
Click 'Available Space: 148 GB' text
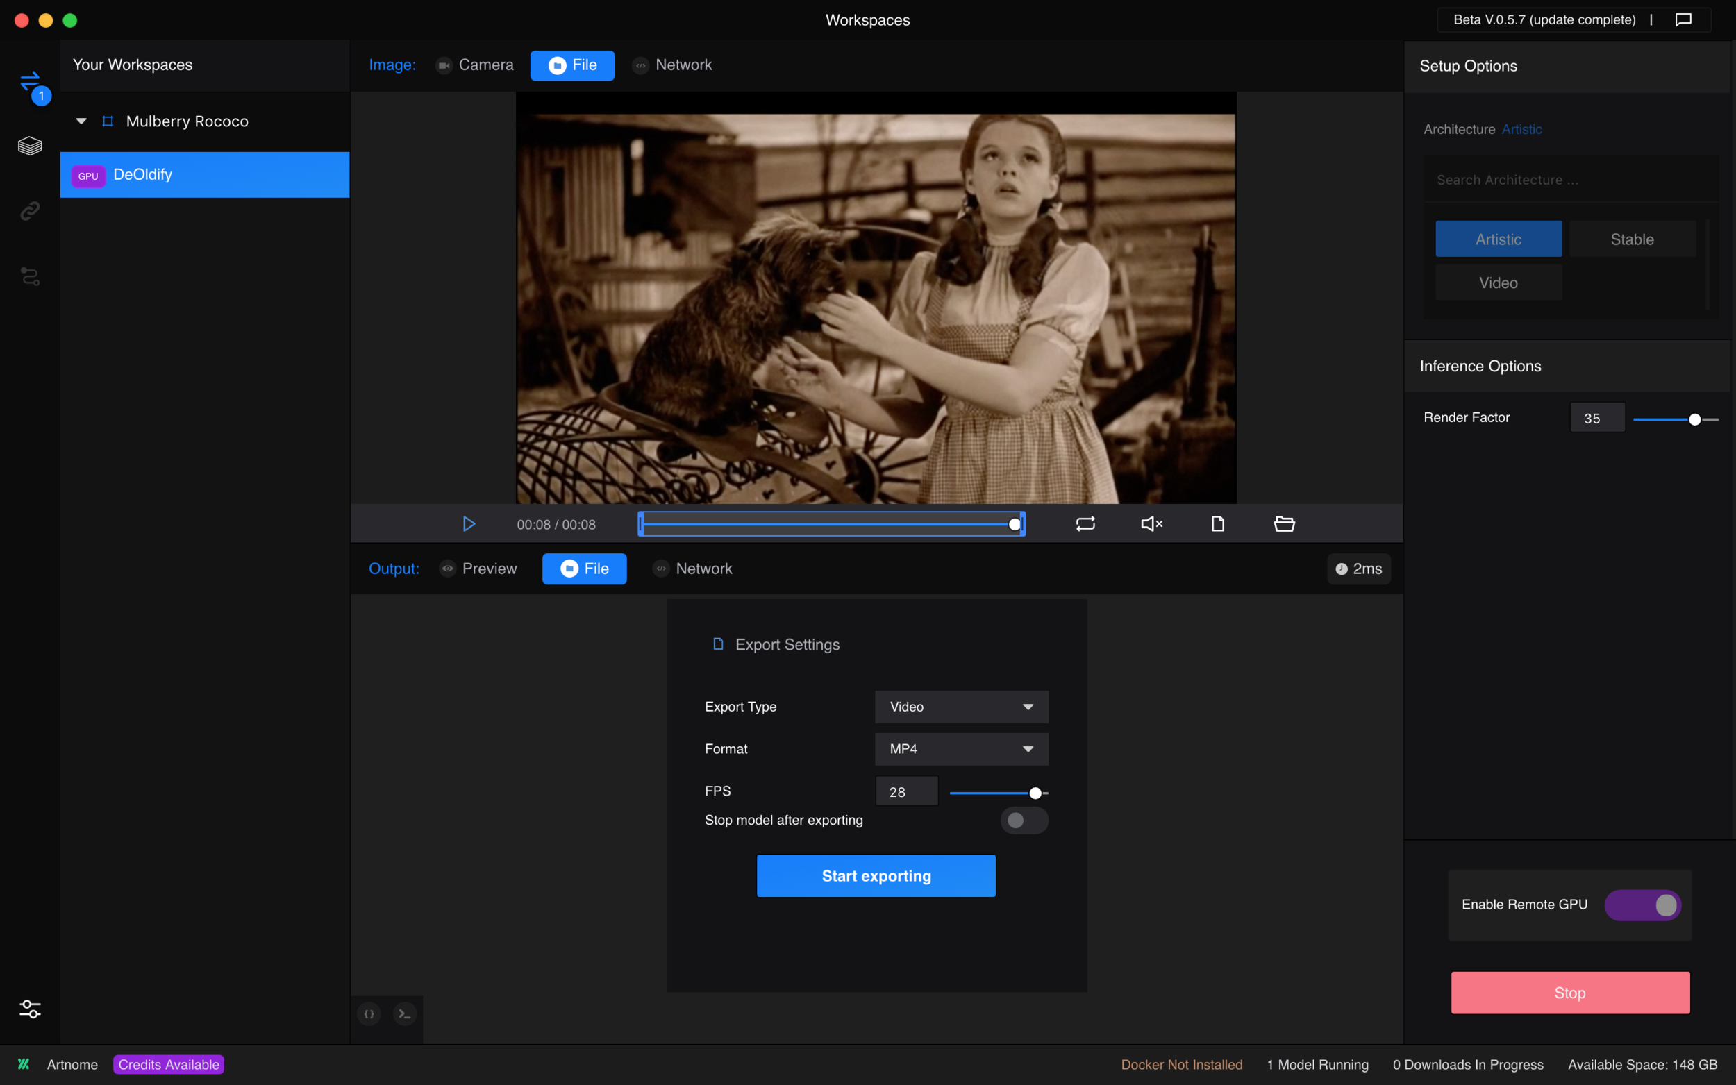[x=1642, y=1064]
